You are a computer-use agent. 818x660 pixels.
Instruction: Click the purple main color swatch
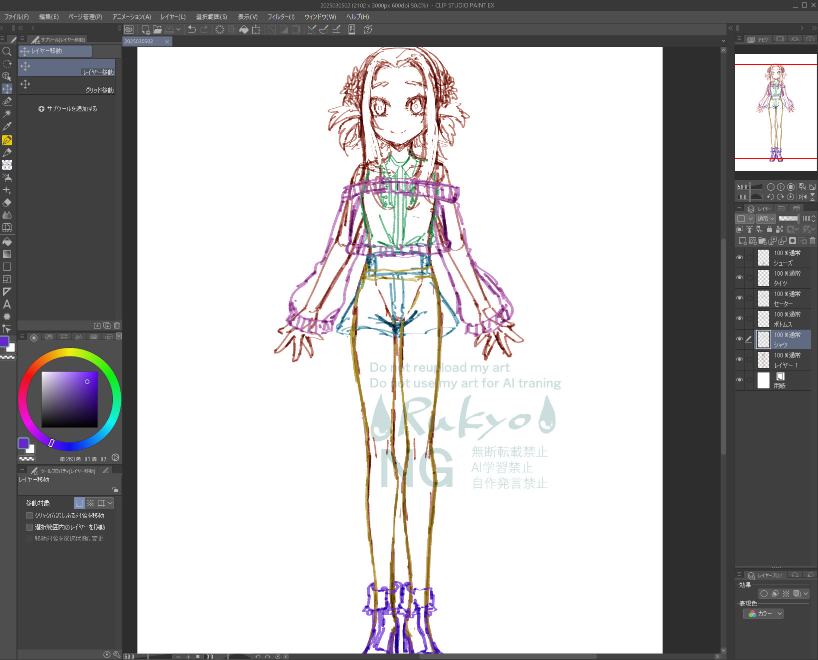point(23,443)
